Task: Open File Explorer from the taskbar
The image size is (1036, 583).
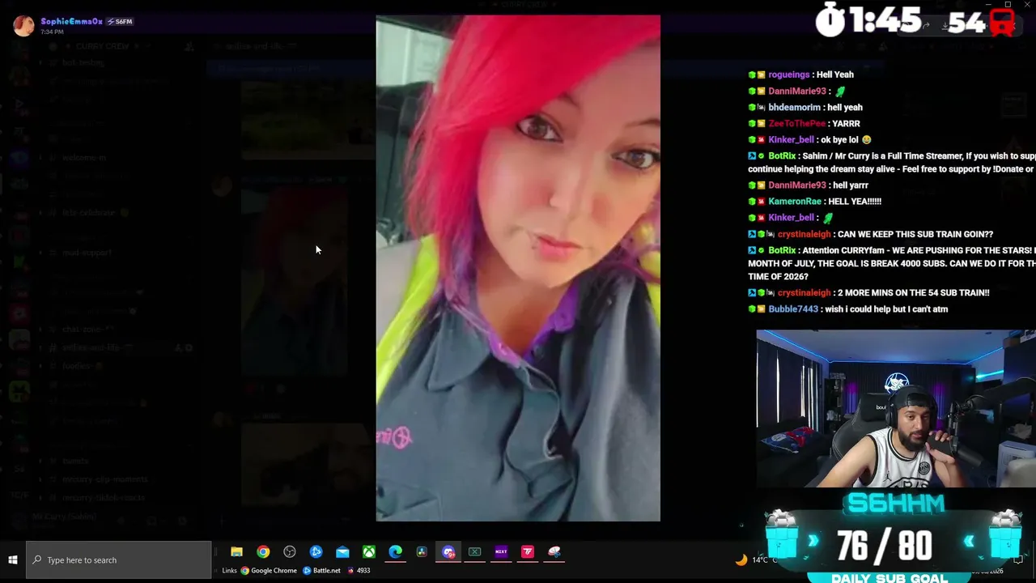Action: click(236, 552)
